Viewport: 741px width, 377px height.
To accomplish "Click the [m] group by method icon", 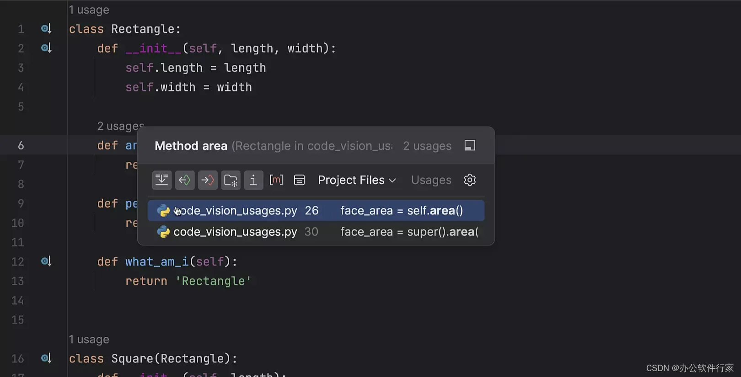I will (276, 180).
